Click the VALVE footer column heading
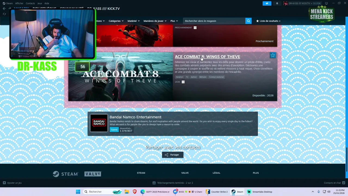Viewport: 348px width, 196px height. point(185,173)
